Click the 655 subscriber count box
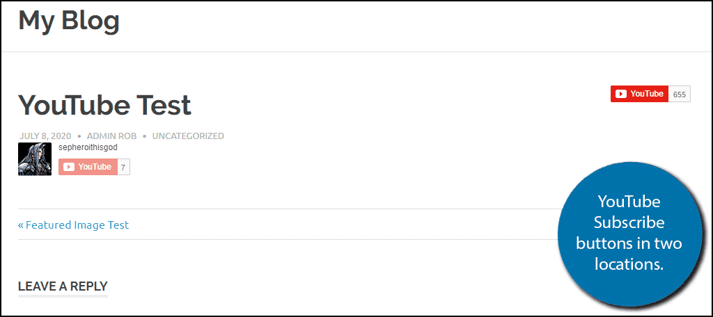This screenshot has height=317, width=713. tap(680, 94)
